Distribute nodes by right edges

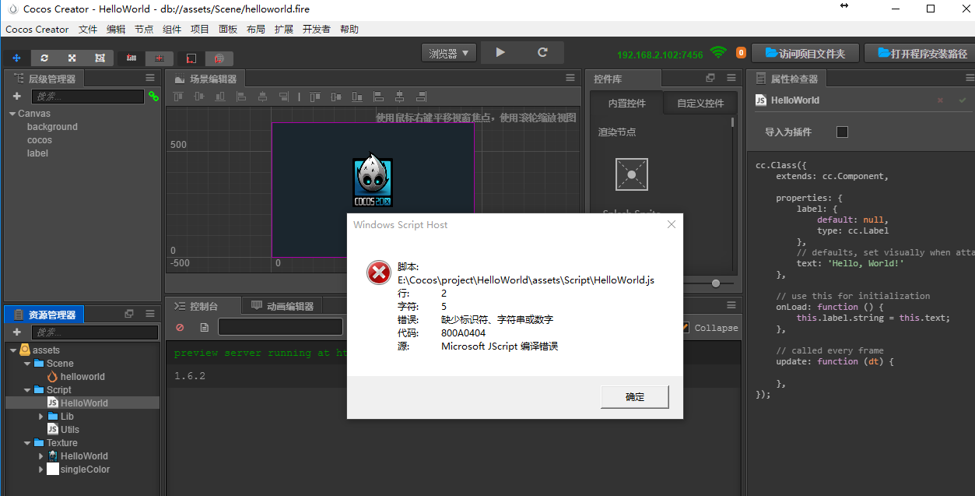click(x=420, y=97)
